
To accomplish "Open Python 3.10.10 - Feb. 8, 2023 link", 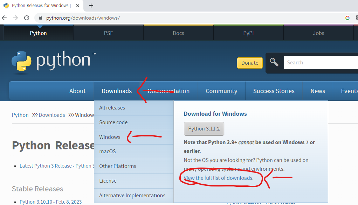I will (51, 202).
